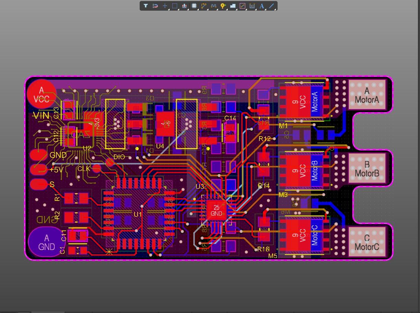Click the VIN silkscreen text

coord(41,116)
